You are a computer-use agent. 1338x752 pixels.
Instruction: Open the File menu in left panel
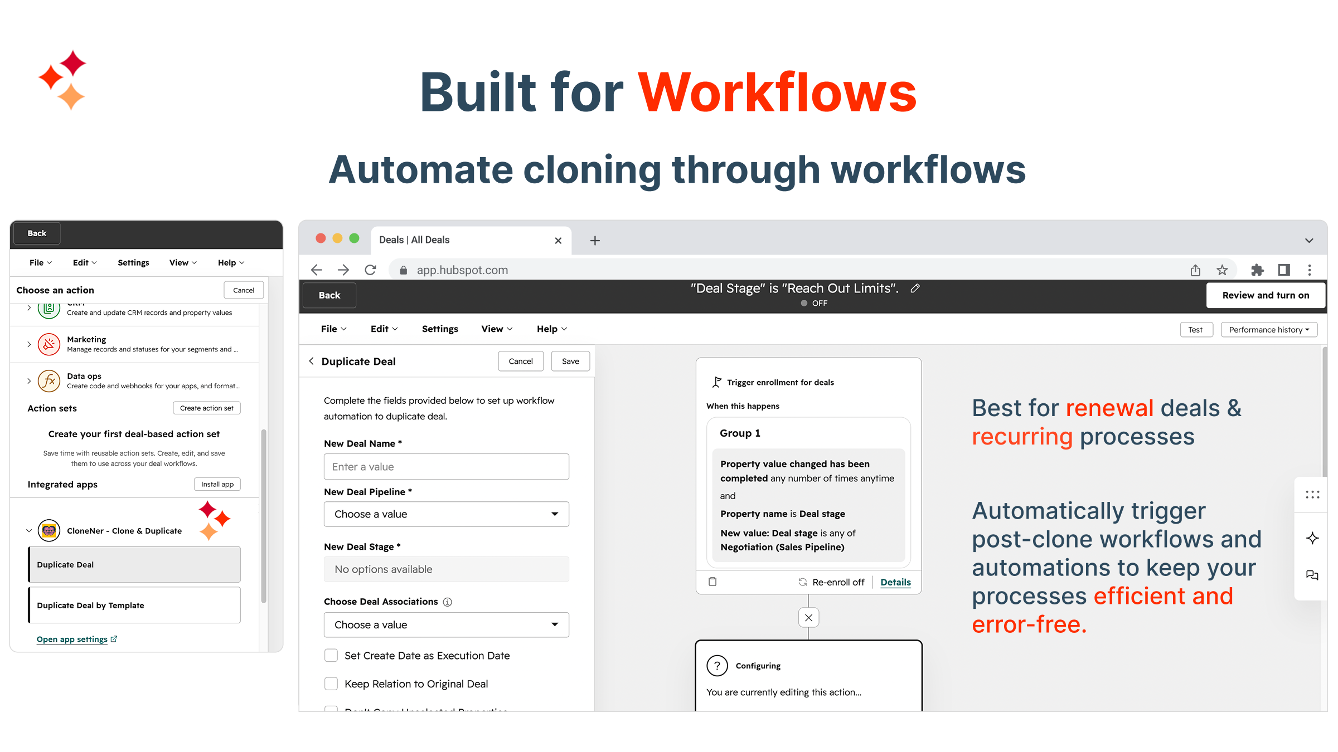(41, 262)
